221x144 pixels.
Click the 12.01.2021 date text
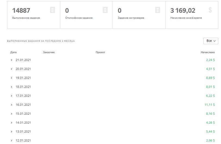tap(23, 141)
